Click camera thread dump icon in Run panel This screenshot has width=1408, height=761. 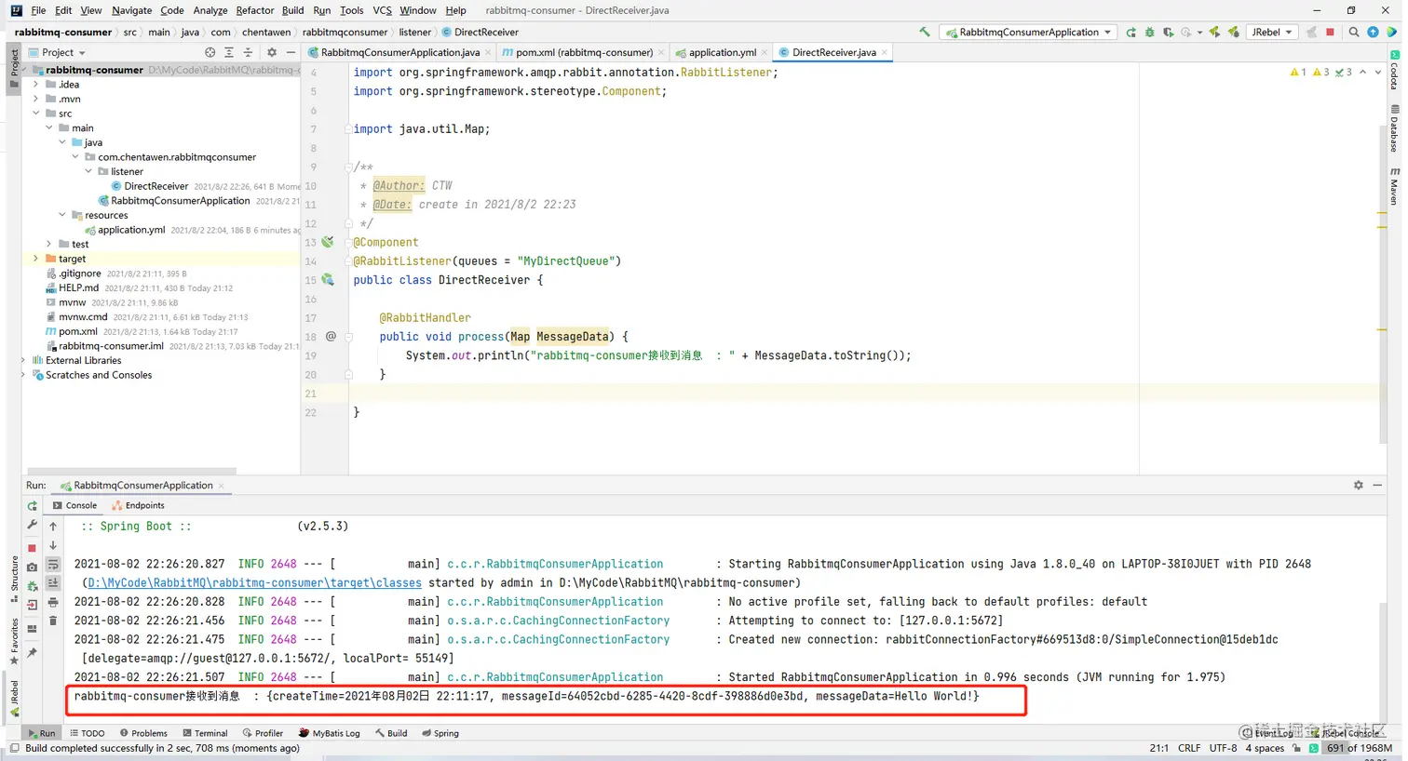click(x=33, y=567)
